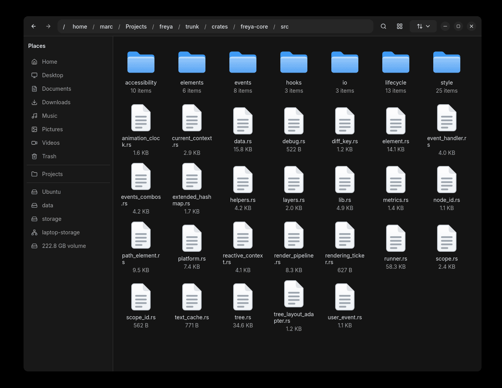The width and height of the screenshot is (502, 388).
Task: Select the scope.rs file icon
Action: point(447,238)
